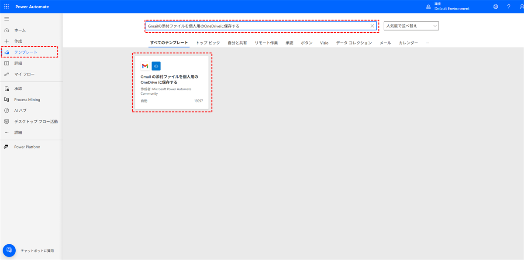Open the account profile icon
Image resolution: width=524 pixels, height=260 pixels.
[521, 7]
